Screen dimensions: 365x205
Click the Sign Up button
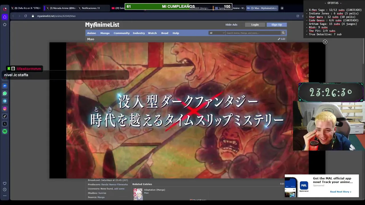[x=277, y=25]
